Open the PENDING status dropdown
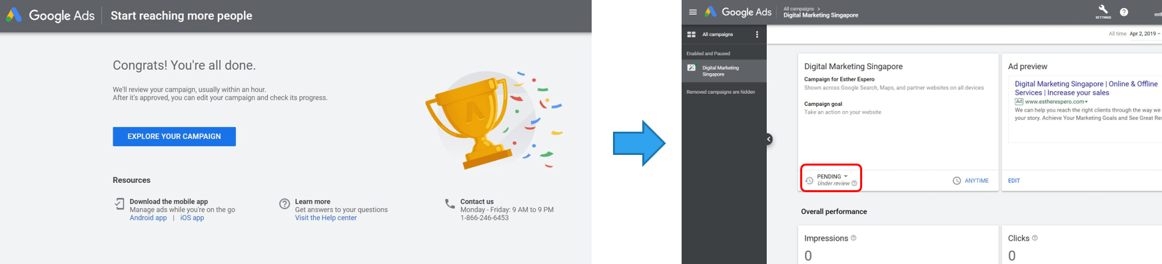The image size is (1162, 264). (x=832, y=176)
